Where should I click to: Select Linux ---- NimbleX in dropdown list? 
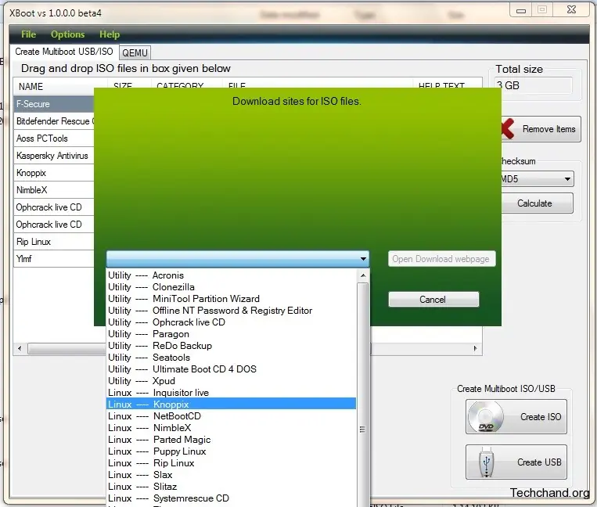[x=231, y=428]
